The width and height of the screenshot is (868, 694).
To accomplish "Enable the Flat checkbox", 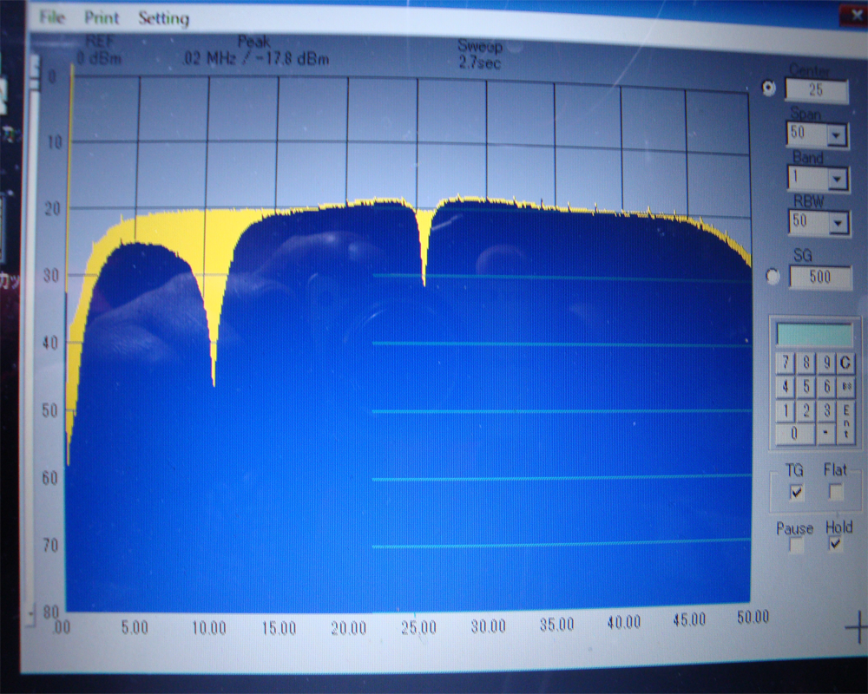I will (x=835, y=492).
